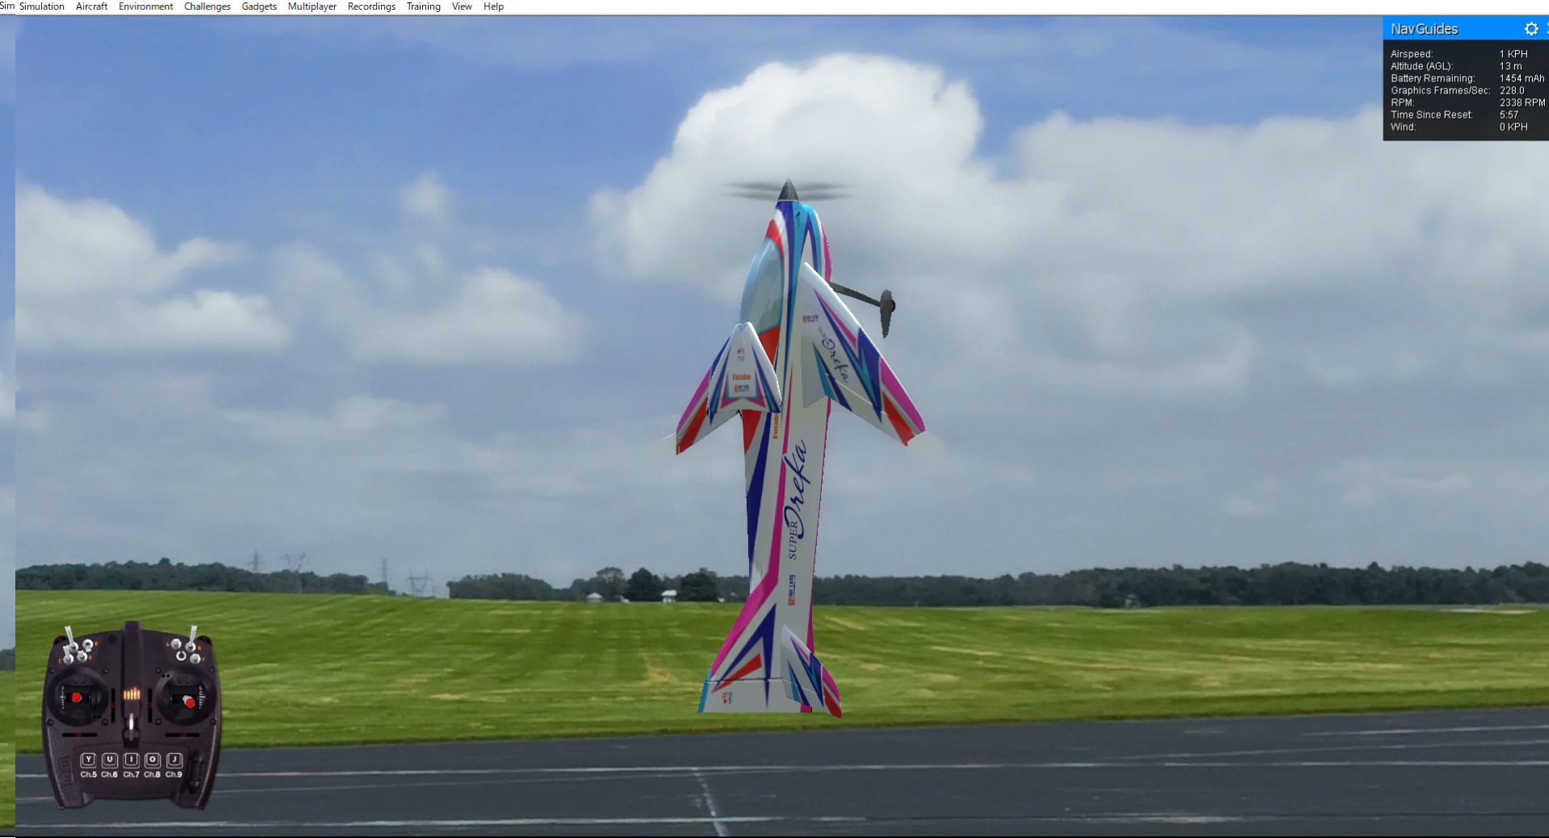Expand the Environment menu options
This screenshot has height=838, width=1549.
point(145,6)
